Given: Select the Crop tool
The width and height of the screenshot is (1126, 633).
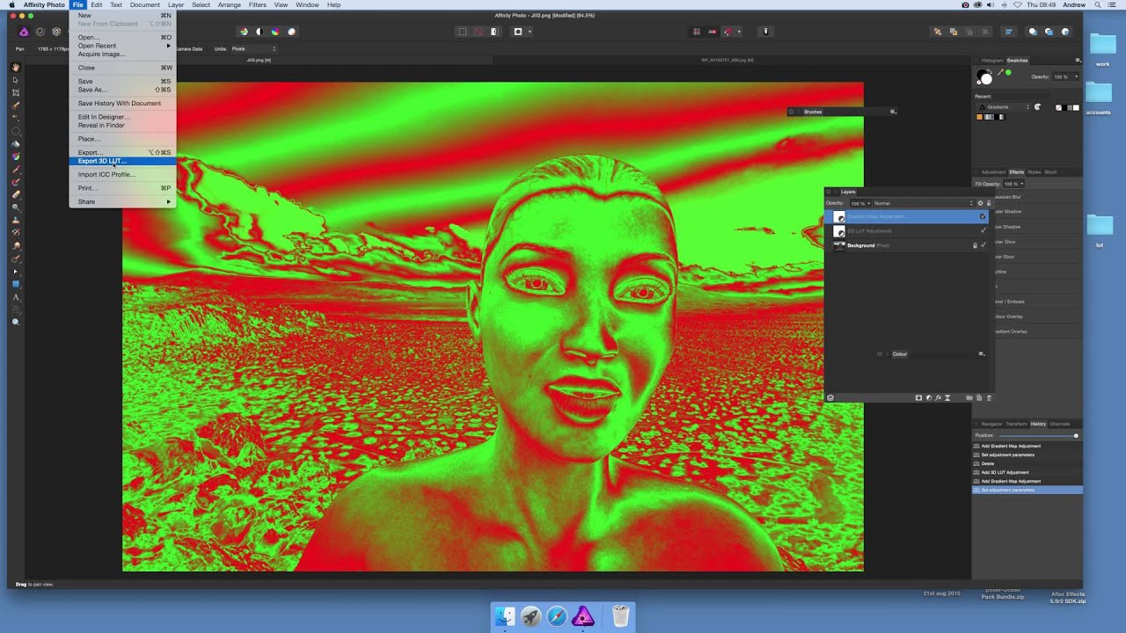Looking at the screenshot, I should 16,92.
